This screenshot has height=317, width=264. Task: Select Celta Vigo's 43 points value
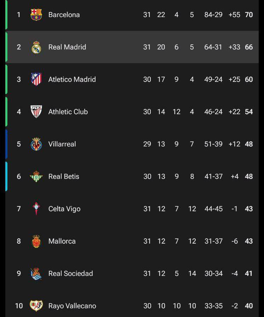249,209
